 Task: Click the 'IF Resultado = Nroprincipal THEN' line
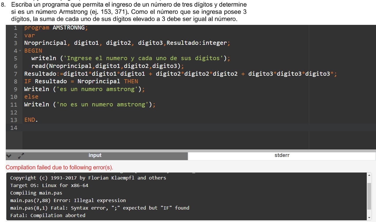coord(81,82)
